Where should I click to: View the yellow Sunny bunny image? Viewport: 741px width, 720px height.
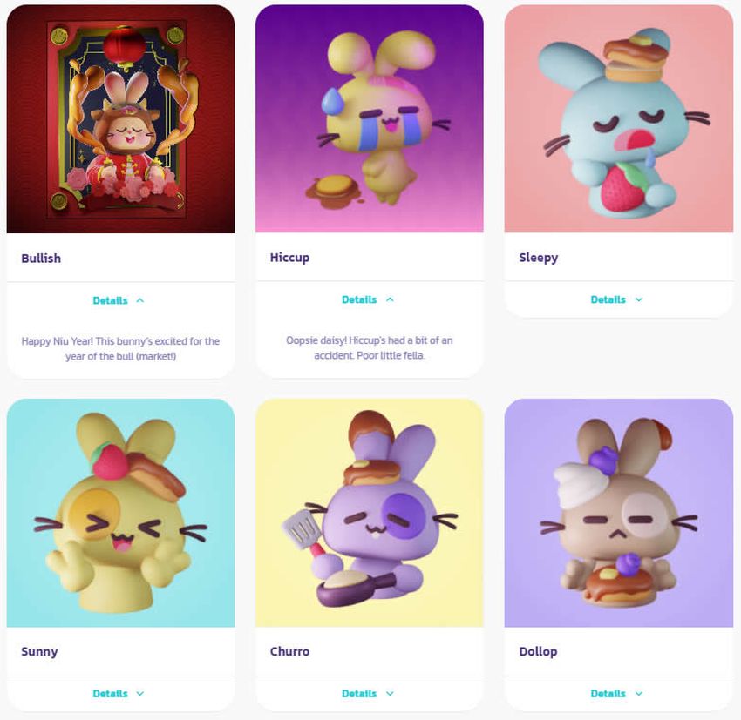[120, 513]
